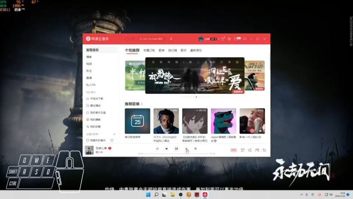Expand the account dropdown arrow
Viewport: 353px width, 199px height.
(218, 39)
